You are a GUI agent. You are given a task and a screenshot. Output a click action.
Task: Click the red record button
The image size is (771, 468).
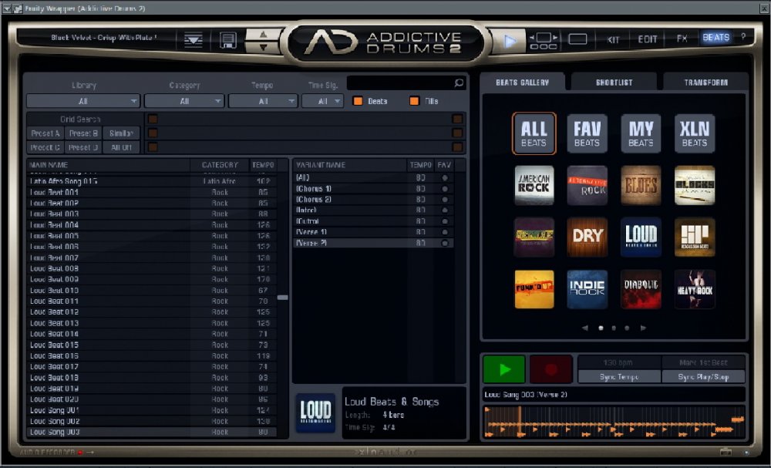(x=551, y=369)
